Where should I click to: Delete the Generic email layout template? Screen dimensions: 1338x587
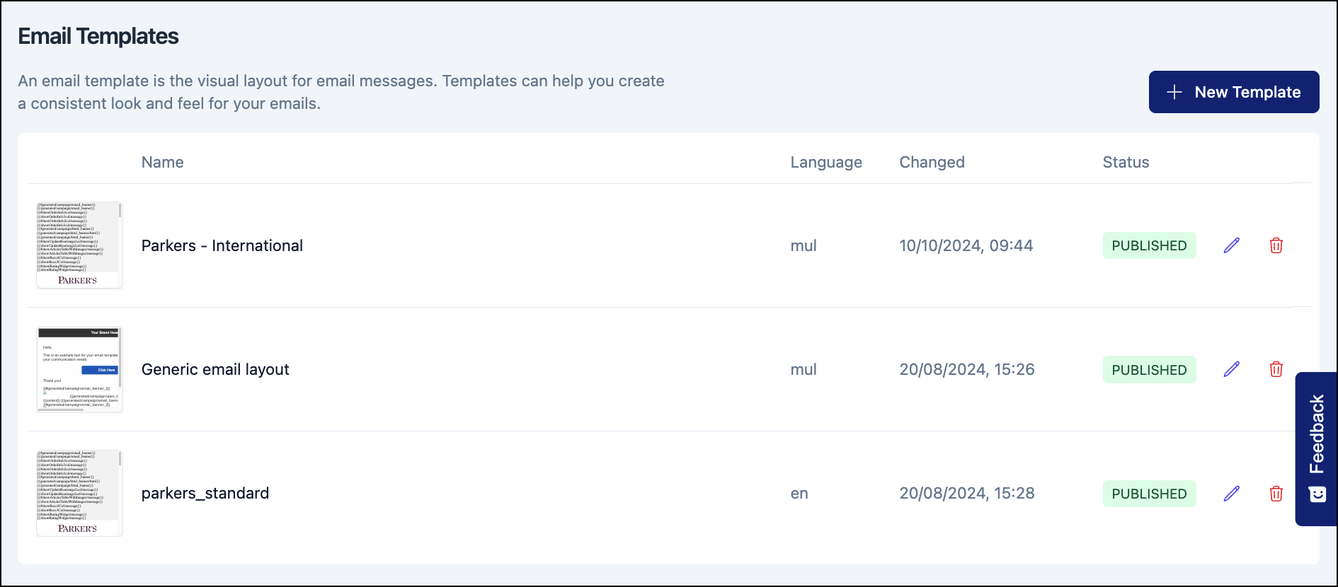point(1276,369)
